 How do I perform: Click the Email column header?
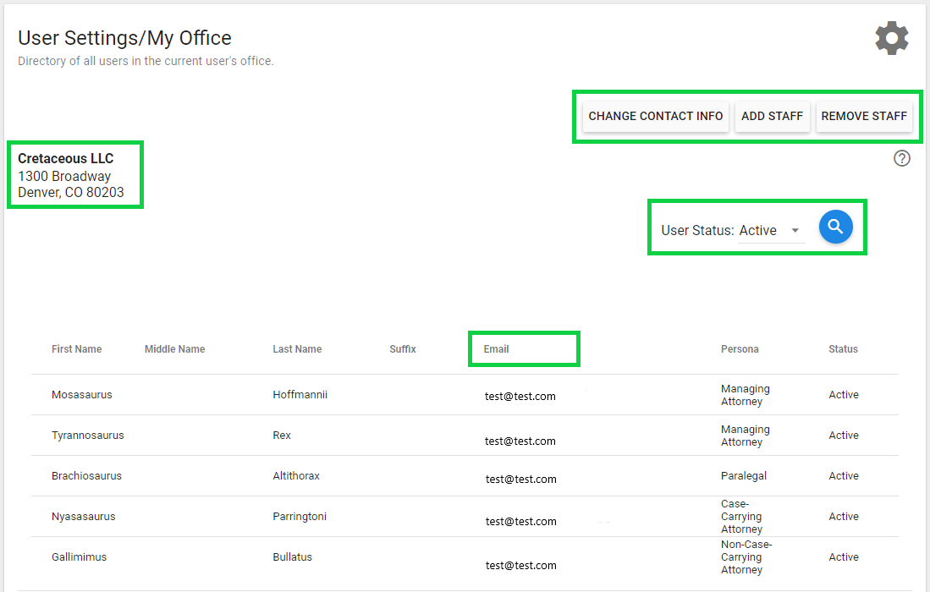496,349
